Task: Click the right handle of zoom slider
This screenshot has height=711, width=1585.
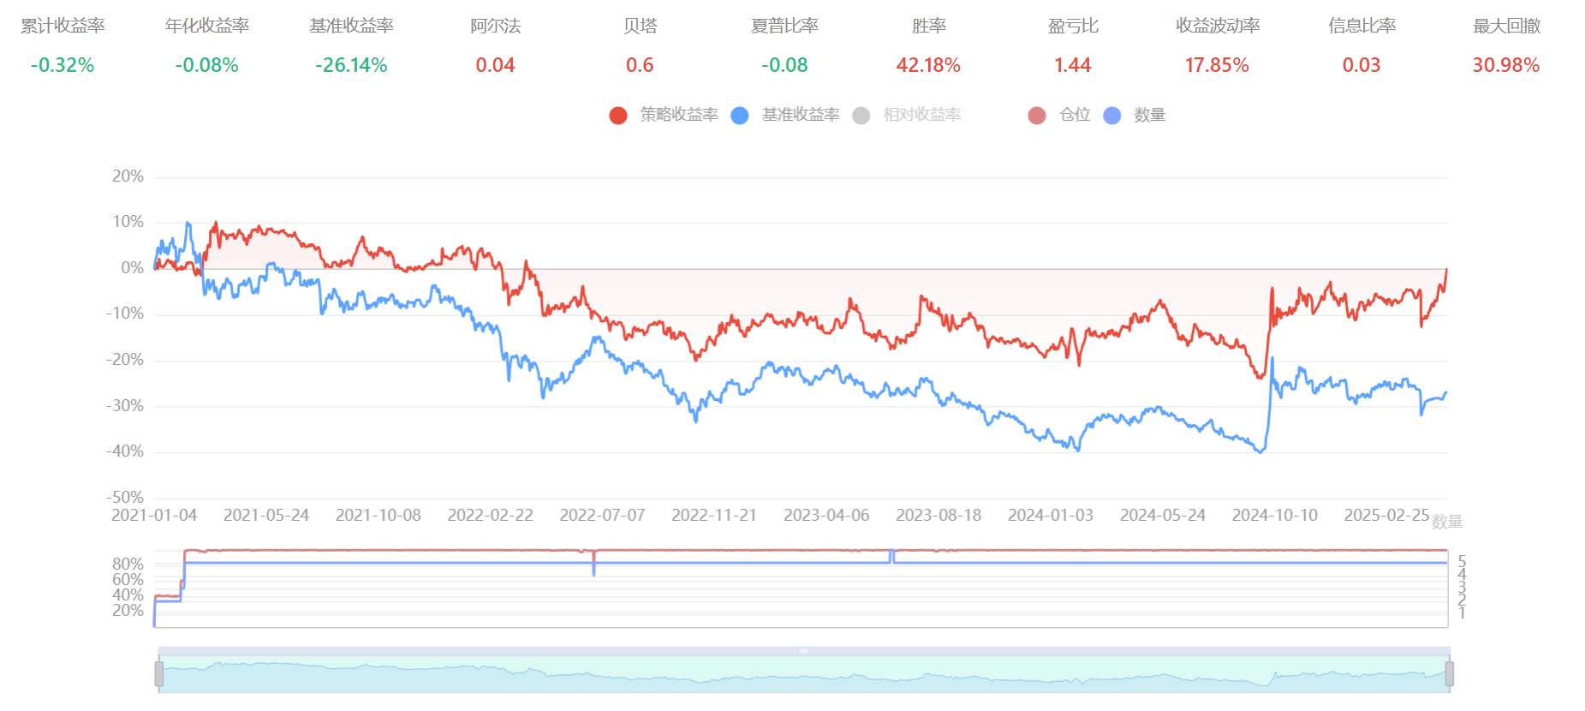Action: pos(1449,674)
